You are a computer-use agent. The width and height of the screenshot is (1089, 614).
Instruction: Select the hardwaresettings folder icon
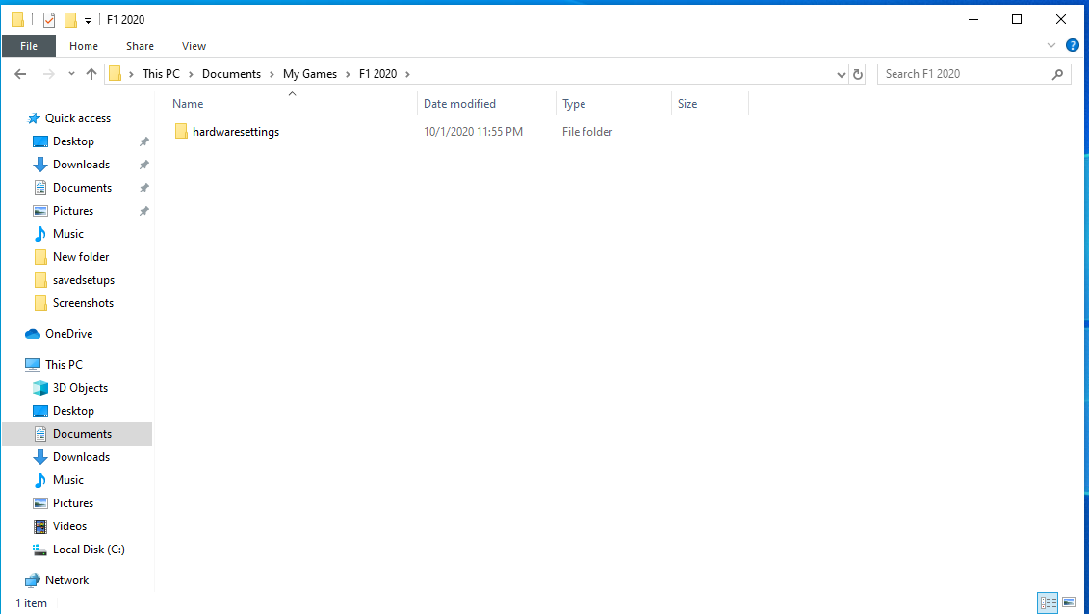click(x=181, y=131)
